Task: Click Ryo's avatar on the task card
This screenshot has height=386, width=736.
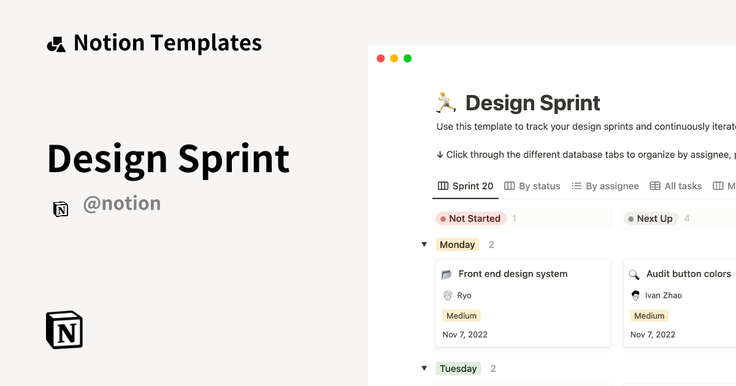Action: click(x=447, y=295)
